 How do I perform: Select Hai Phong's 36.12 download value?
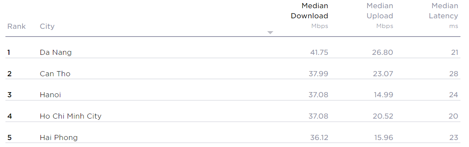click(x=318, y=137)
